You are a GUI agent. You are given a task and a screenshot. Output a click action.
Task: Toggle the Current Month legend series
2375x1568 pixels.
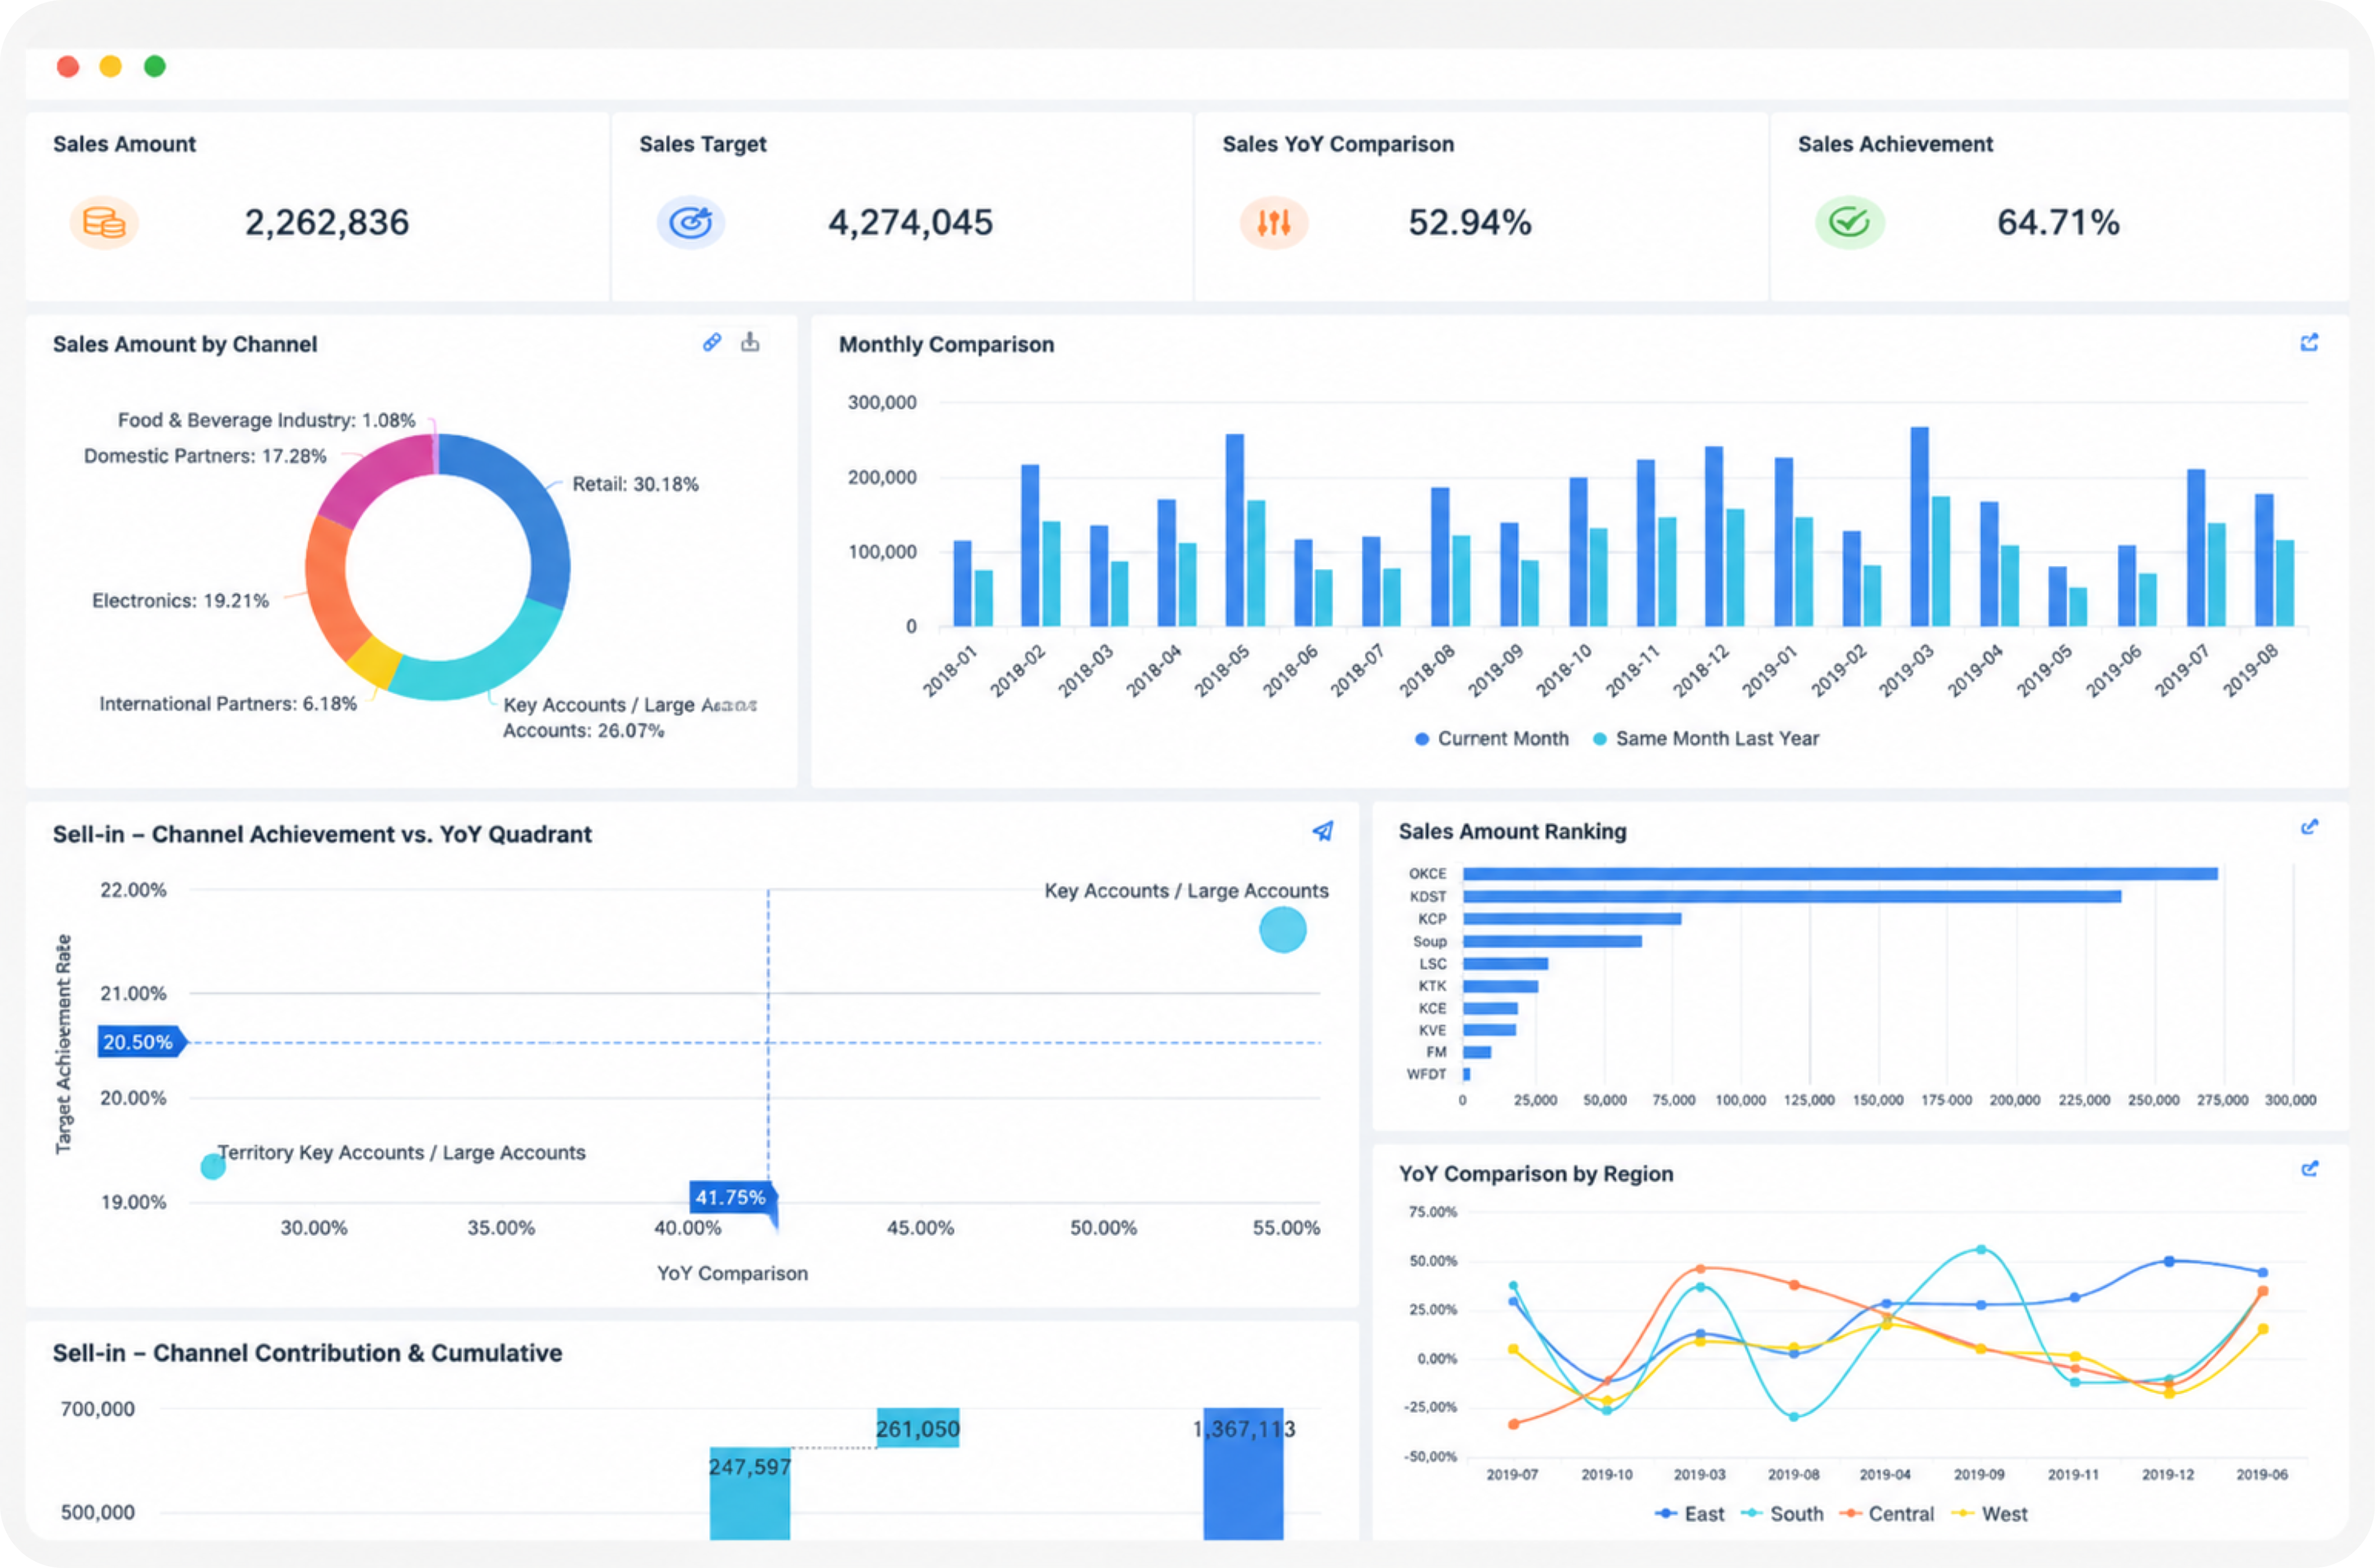point(1492,739)
